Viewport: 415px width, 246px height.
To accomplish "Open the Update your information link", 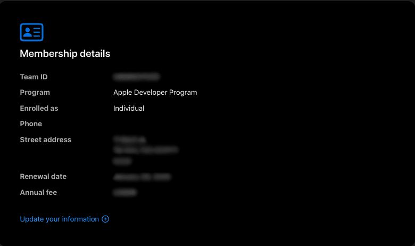I will 59,219.
